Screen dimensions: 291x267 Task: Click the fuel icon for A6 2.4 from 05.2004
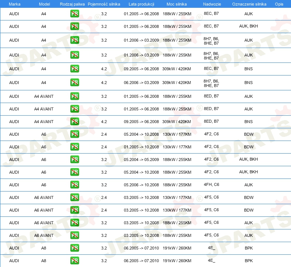tap(74, 134)
